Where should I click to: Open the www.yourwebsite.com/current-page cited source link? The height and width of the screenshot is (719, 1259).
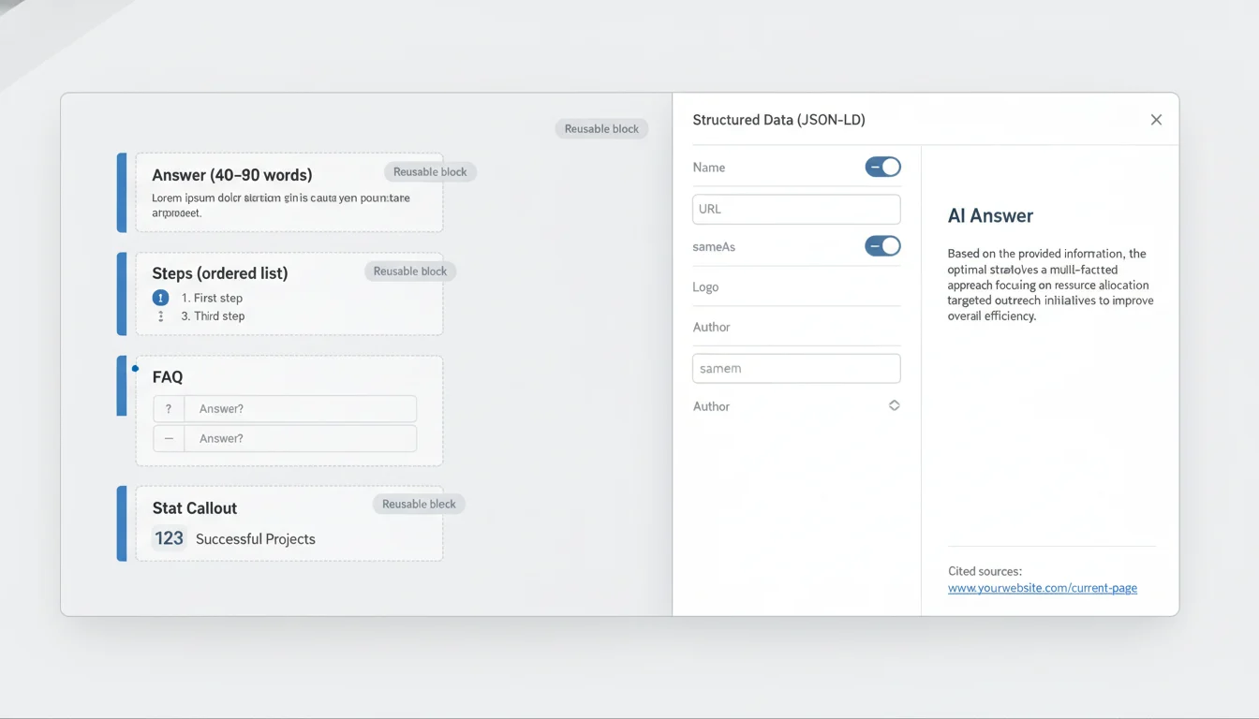point(1043,588)
